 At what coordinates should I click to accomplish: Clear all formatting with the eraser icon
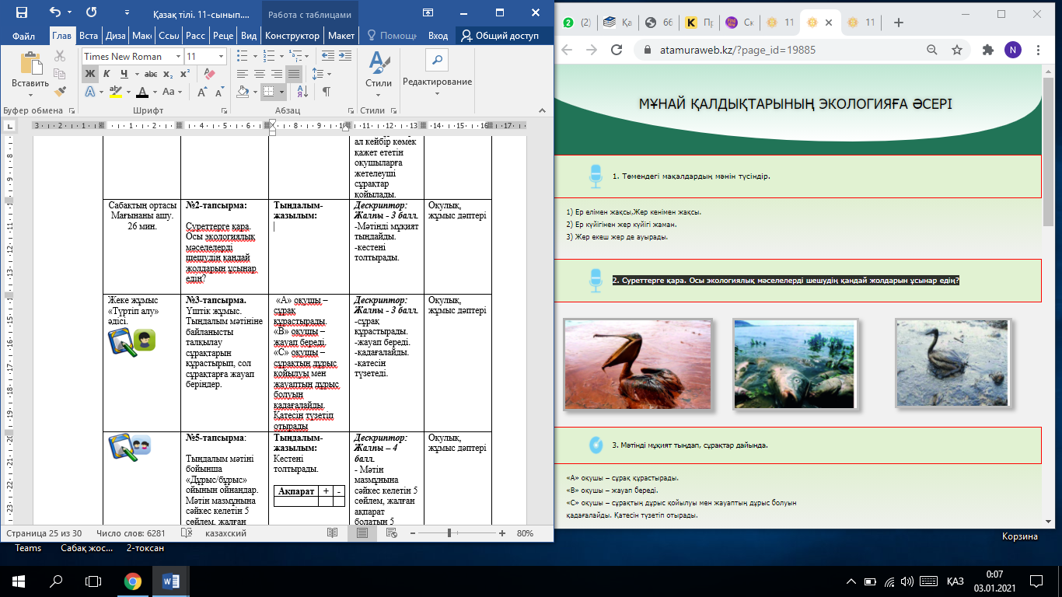(x=208, y=74)
